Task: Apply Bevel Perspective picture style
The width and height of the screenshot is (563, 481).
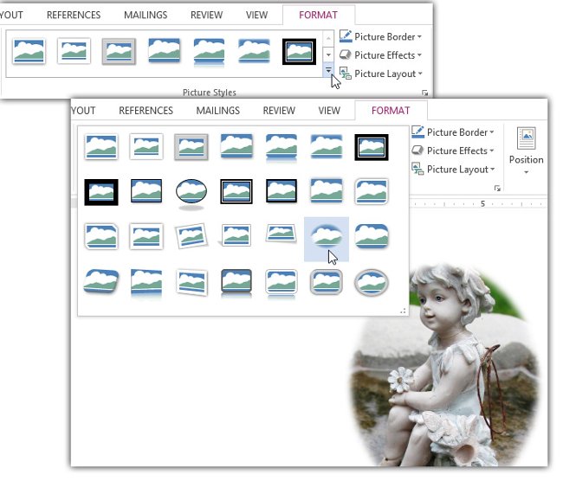Action: (x=101, y=281)
